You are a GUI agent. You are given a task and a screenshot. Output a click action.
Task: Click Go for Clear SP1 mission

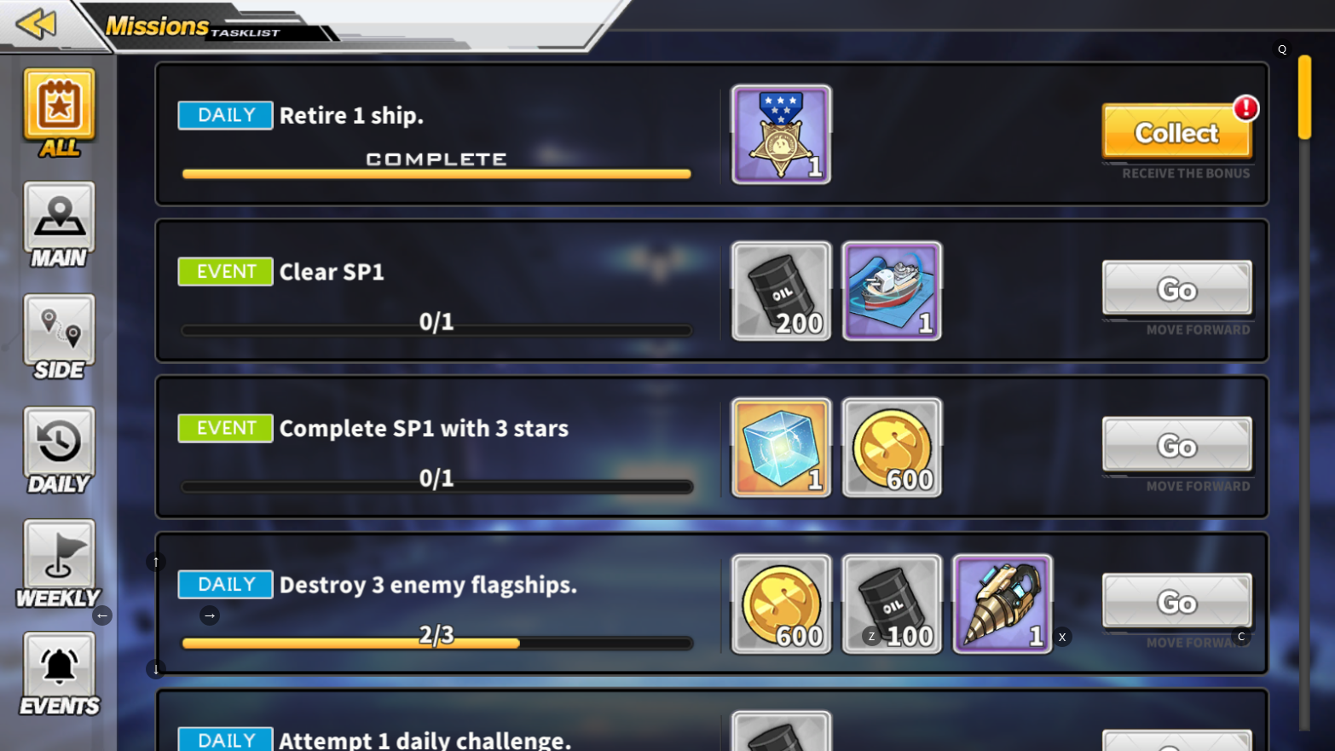[x=1176, y=289]
